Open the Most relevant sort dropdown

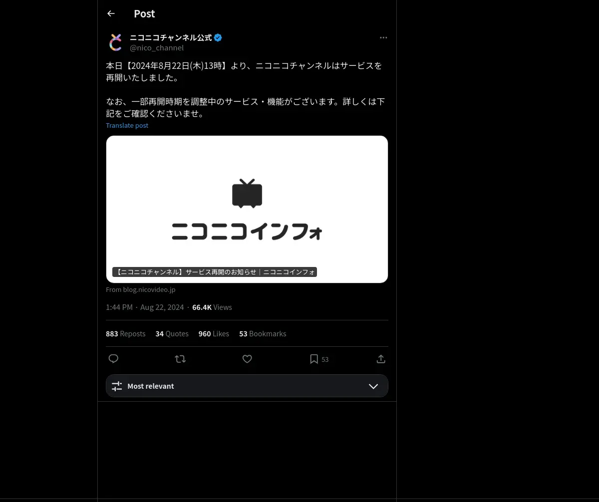(x=247, y=386)
